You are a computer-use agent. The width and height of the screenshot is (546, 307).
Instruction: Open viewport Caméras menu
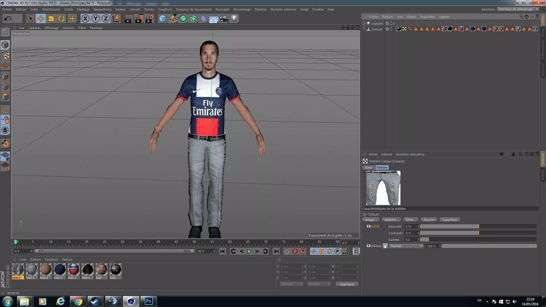34,28
